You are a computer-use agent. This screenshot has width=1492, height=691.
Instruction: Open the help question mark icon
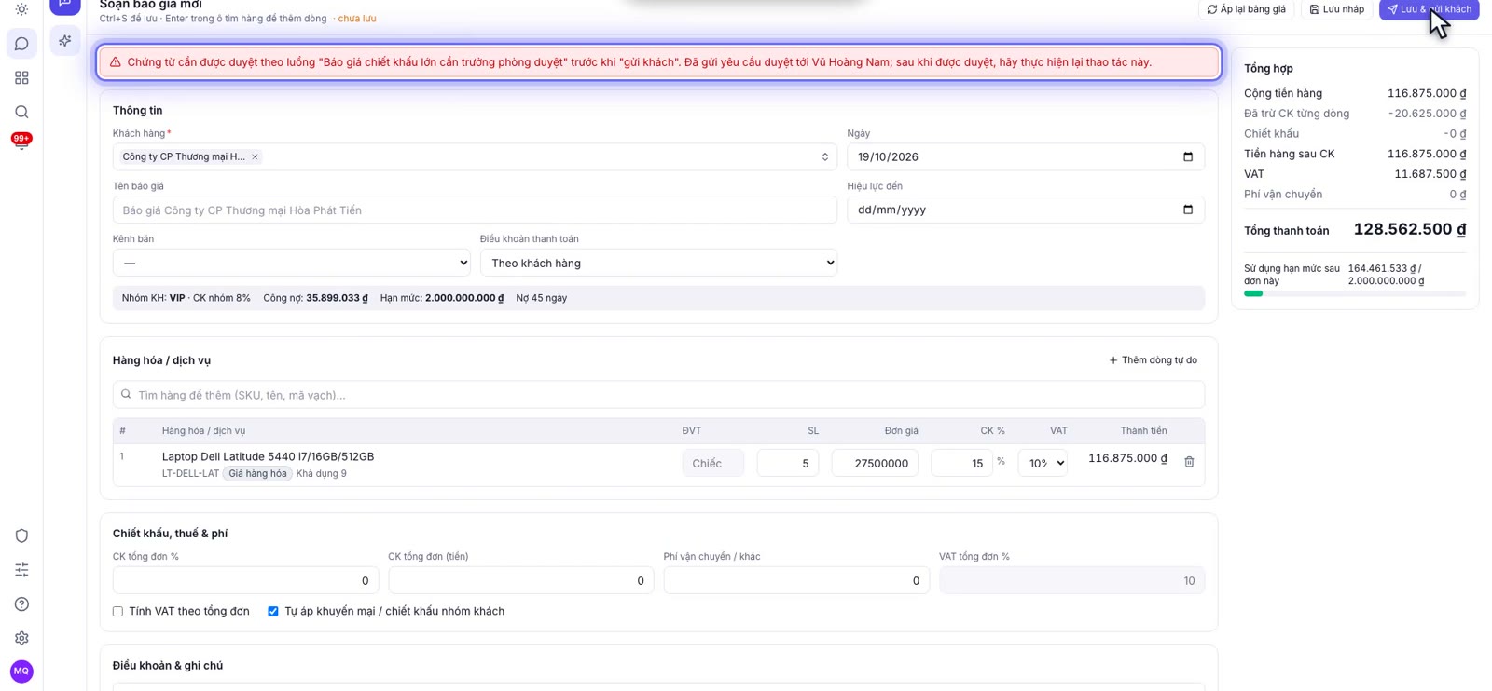click(x=21, y=604)
